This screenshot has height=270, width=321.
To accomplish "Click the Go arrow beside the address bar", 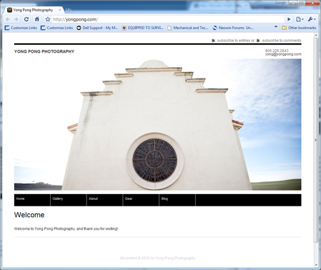I will [289, 19].
